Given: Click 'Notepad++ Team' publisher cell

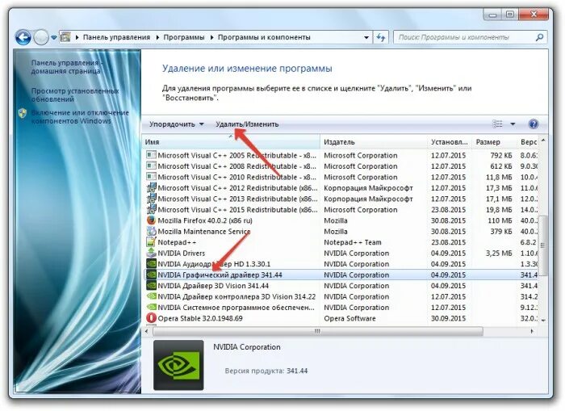Looking at the screenshot, I should pos(353,242).
